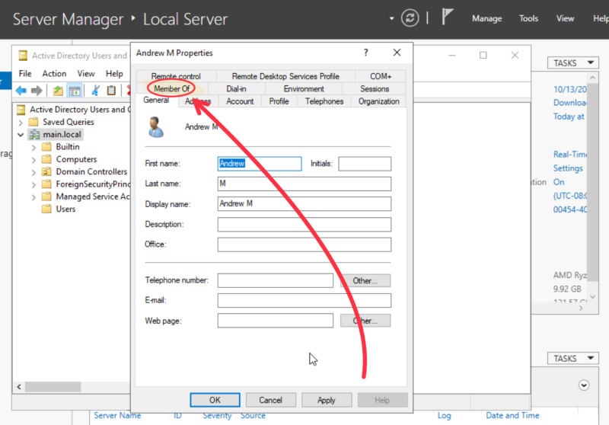Click the paste clipboard toolbar icon

pyautogui.click(x=111, y=91)
